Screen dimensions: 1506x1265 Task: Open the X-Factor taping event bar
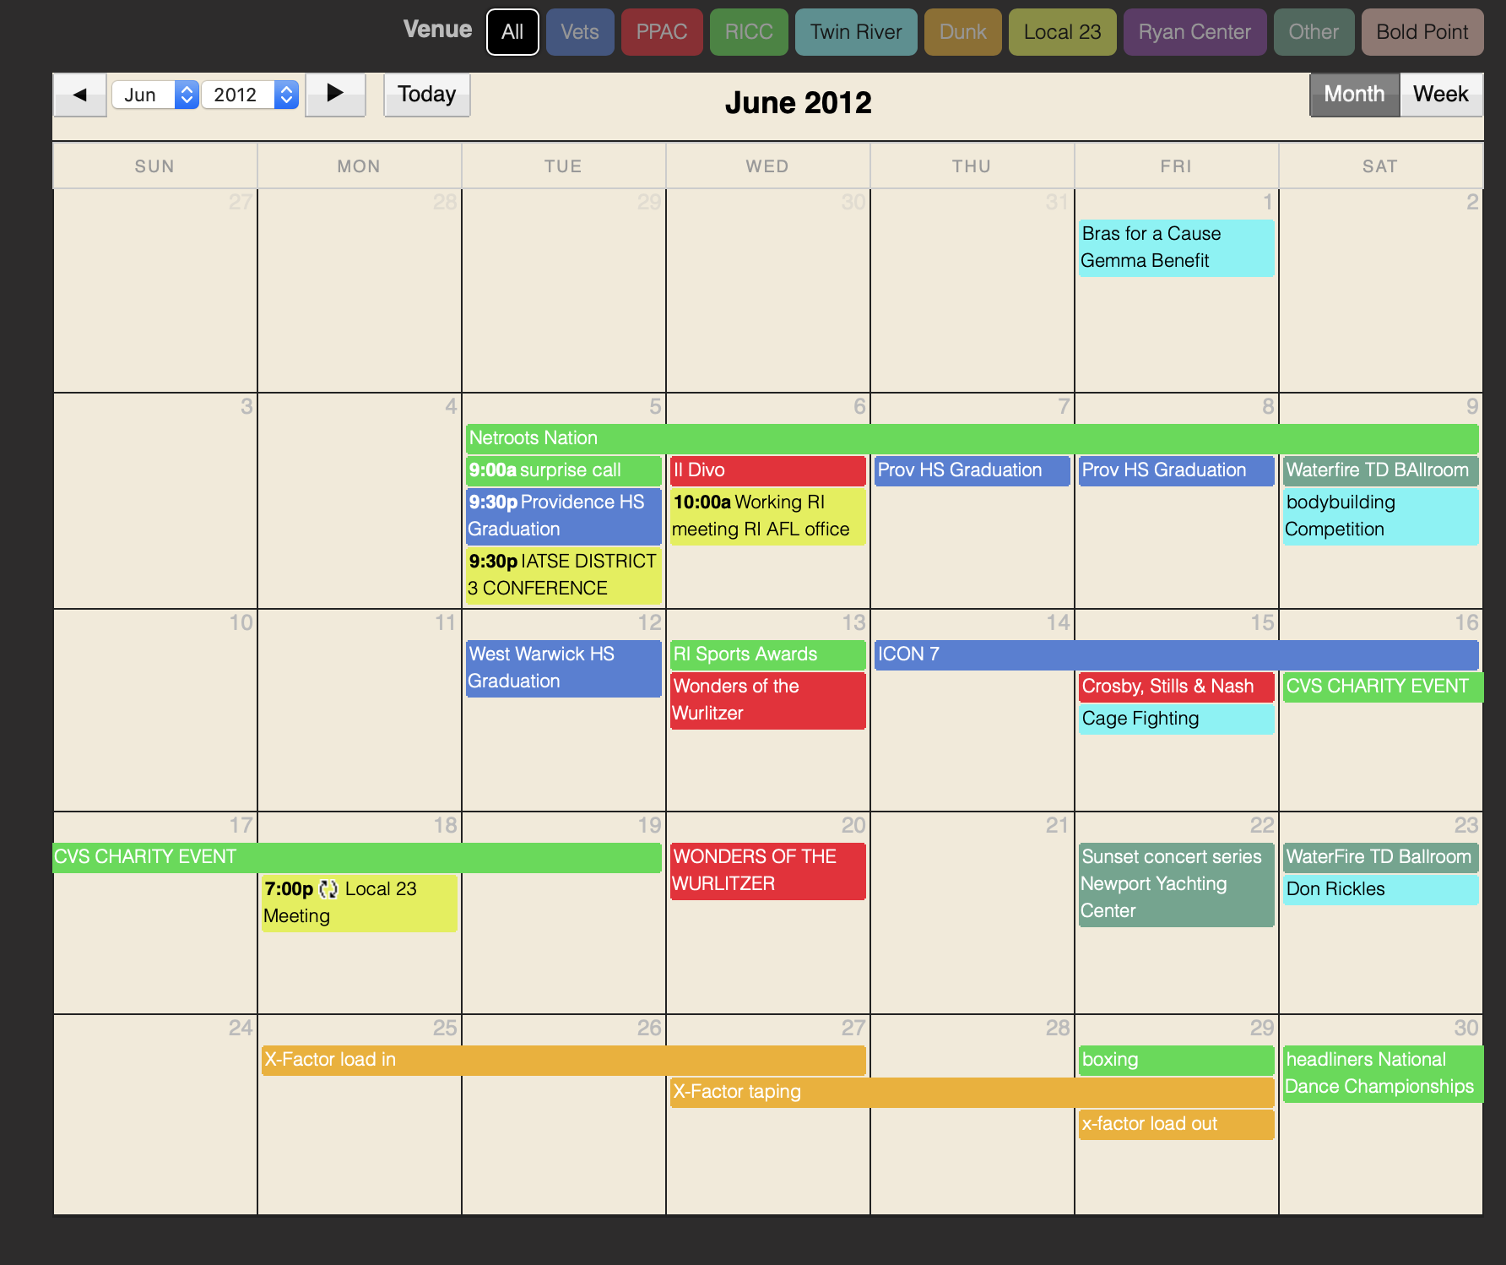(971, 1092)
